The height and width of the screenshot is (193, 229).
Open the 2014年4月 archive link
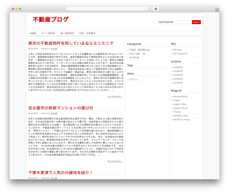coord(178,79)
